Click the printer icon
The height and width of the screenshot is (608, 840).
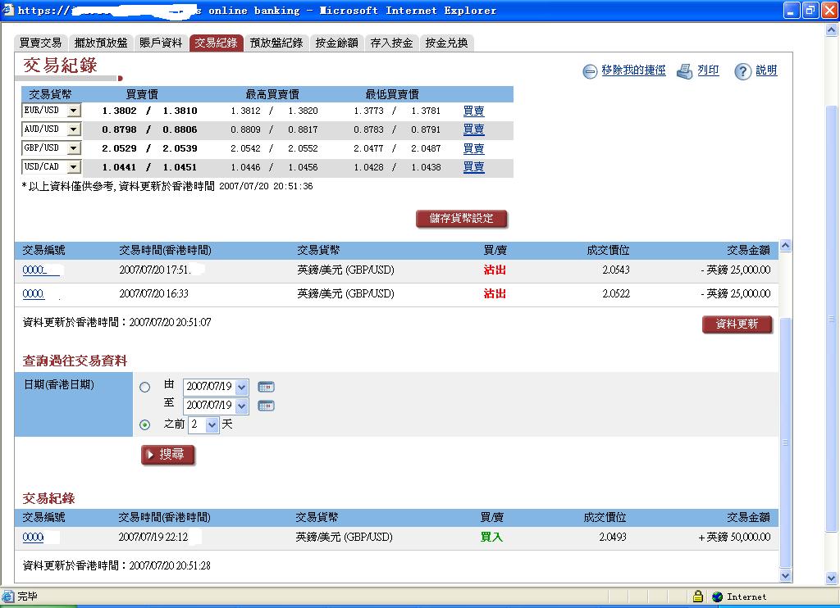point(685,71)
